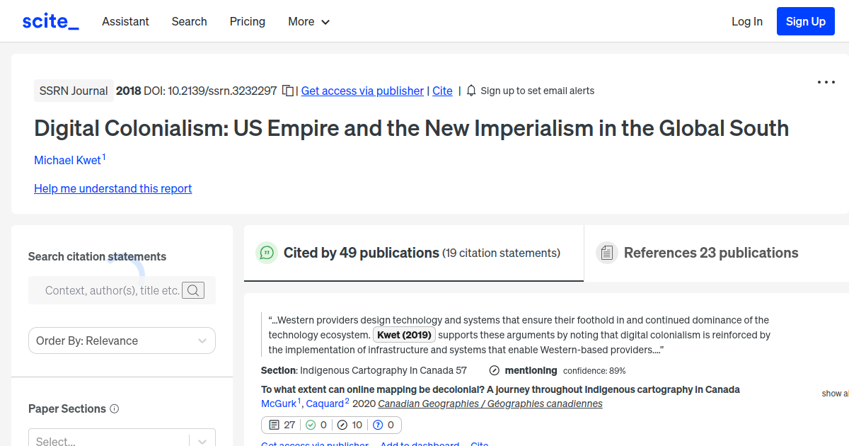Click the mentioning checkmark badge showing 10

point(350,425)
